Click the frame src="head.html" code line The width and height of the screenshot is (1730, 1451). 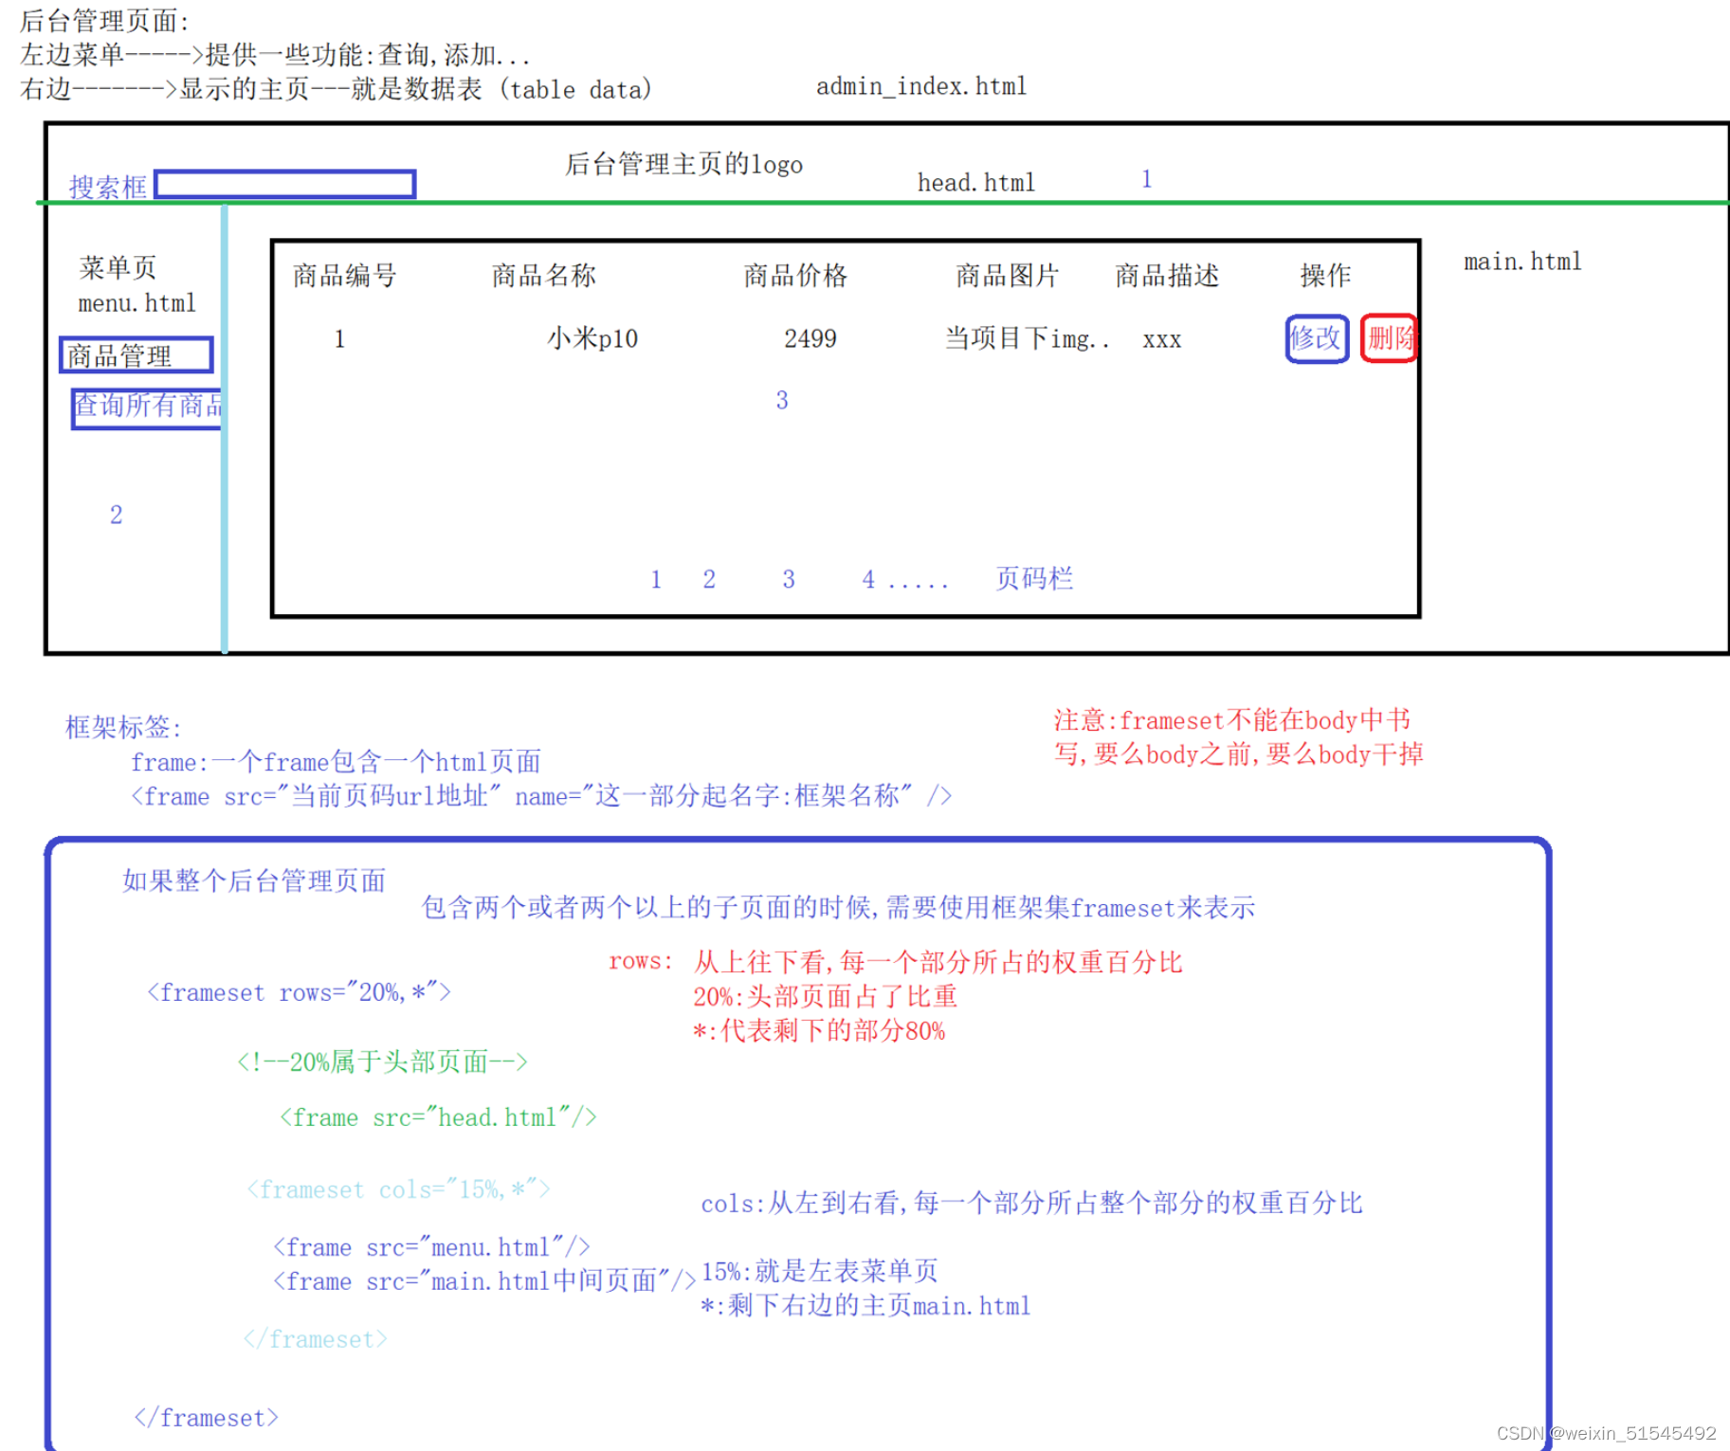(x=438, y=1117)
